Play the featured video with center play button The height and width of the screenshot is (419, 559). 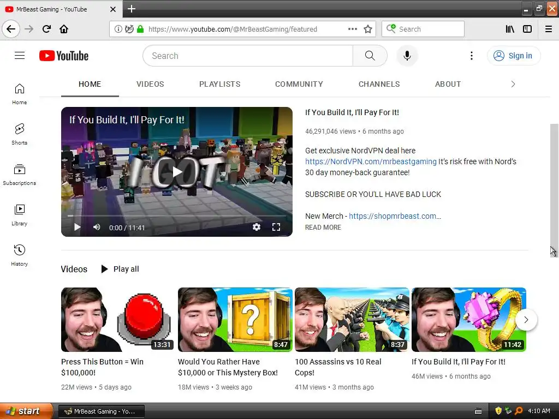coord(177,172)
